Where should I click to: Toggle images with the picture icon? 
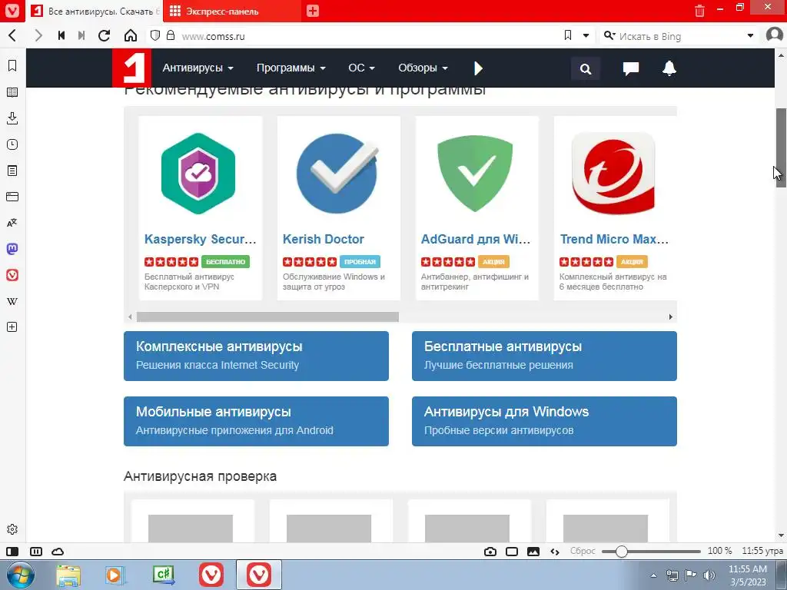(x=533, y=552)
